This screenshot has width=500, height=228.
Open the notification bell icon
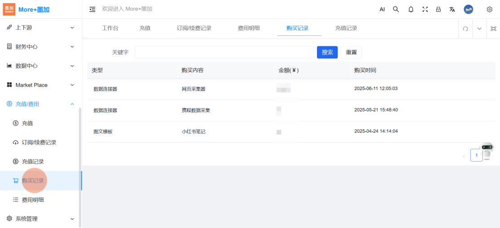coord(411,9)
